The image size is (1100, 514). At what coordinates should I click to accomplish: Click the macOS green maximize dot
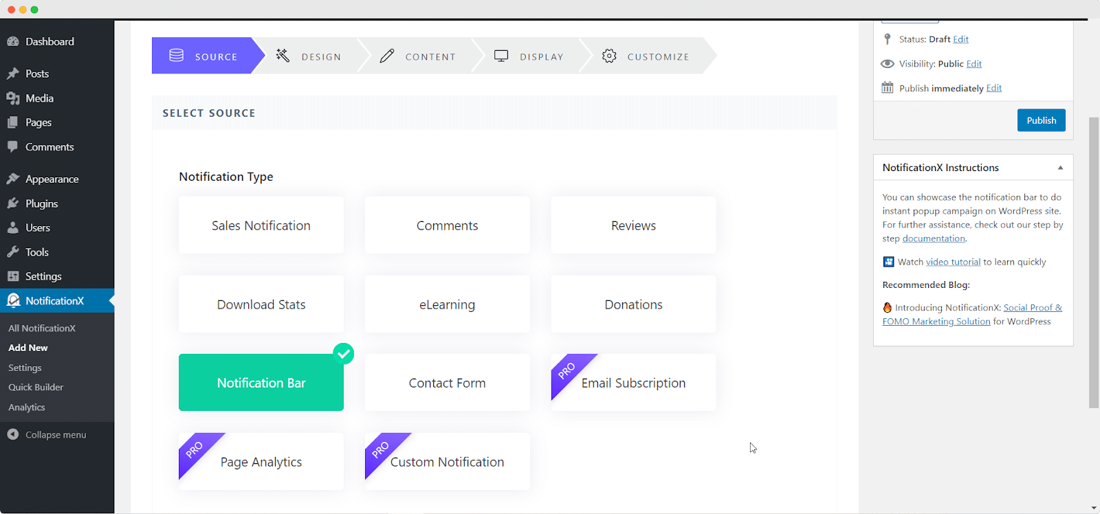34,10
